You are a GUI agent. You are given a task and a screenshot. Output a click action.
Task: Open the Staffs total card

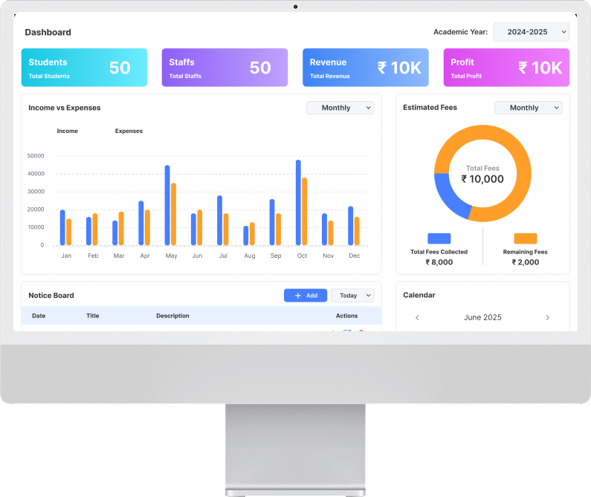coord(225,68)
